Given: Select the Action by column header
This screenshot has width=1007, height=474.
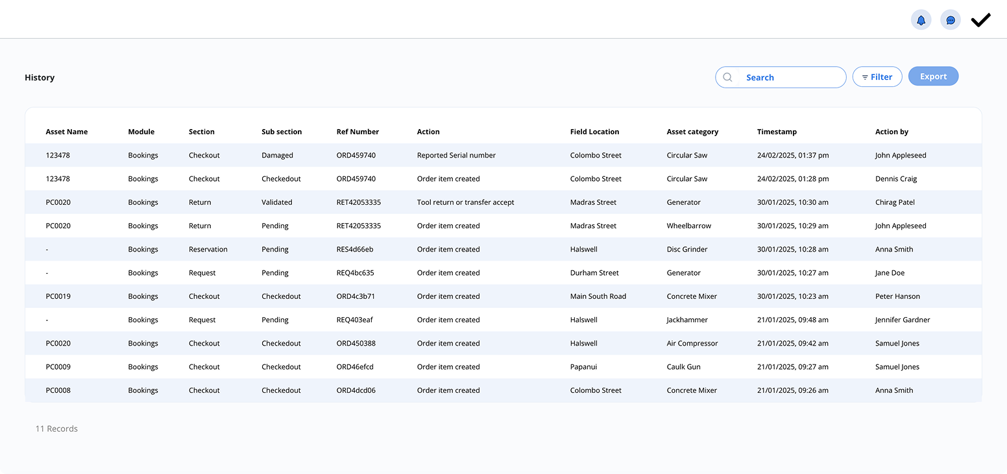Looking at the screenshot, I should tap(892, 132).
